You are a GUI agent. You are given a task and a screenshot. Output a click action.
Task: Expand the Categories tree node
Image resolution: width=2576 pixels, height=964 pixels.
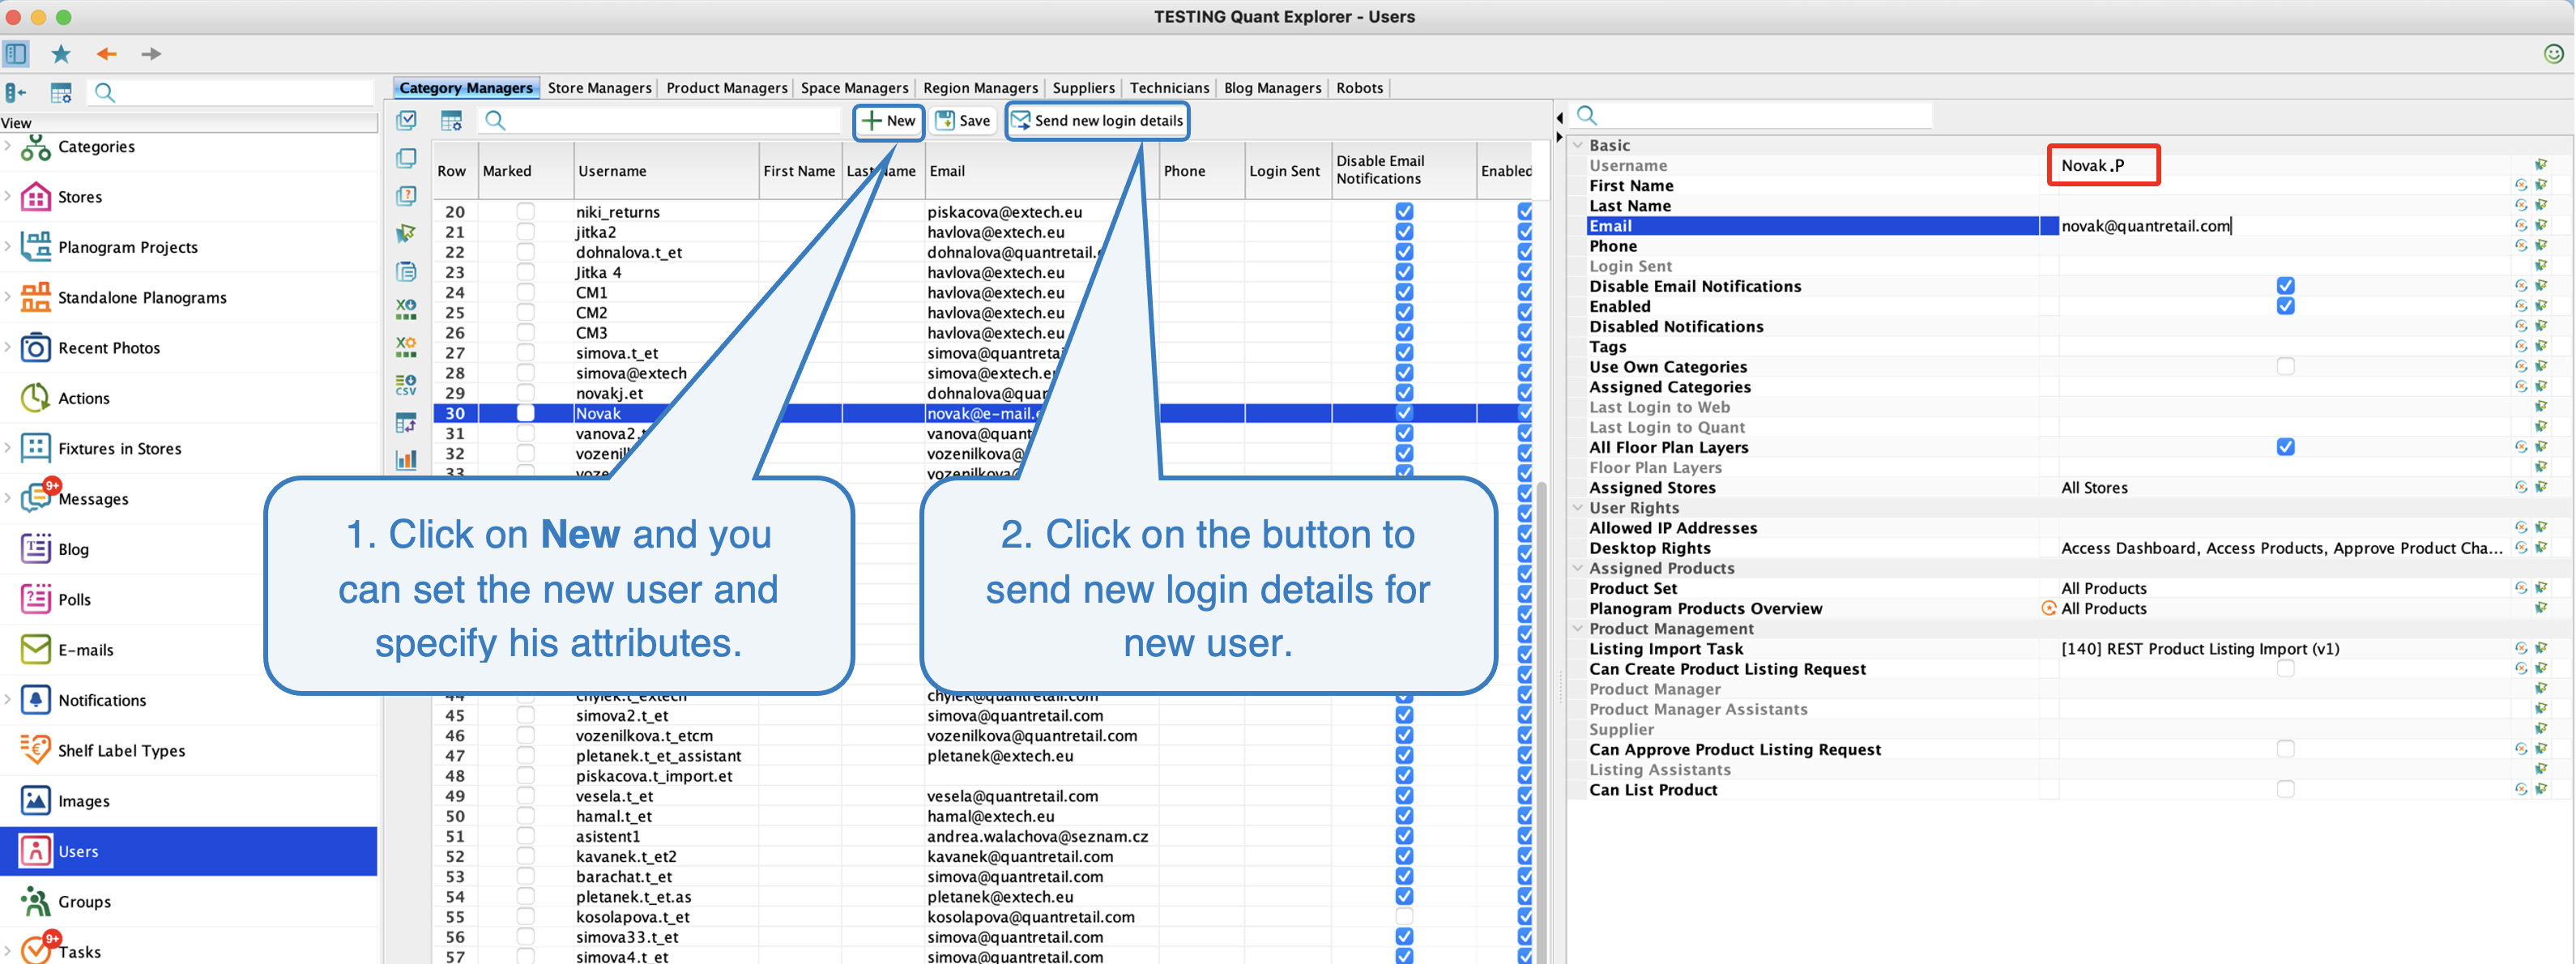(x=8, y=146)
